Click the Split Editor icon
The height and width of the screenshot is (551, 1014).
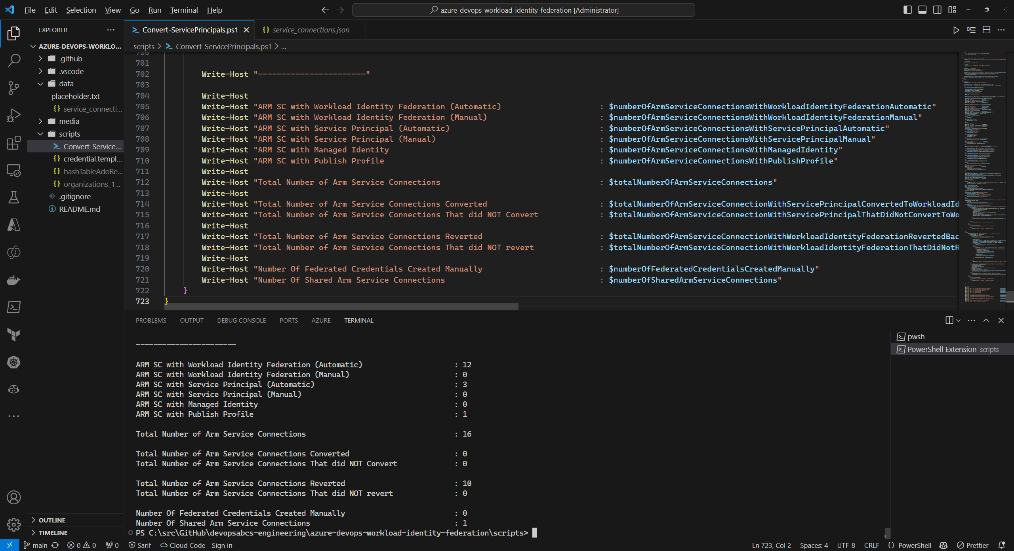986,30
